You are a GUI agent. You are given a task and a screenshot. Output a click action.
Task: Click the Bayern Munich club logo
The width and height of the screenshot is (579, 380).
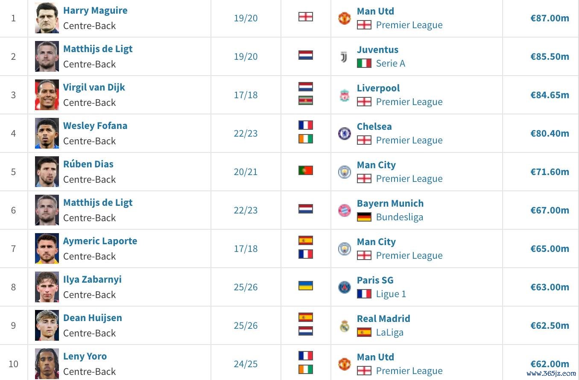pyautogui.click(x=344, y=210)
